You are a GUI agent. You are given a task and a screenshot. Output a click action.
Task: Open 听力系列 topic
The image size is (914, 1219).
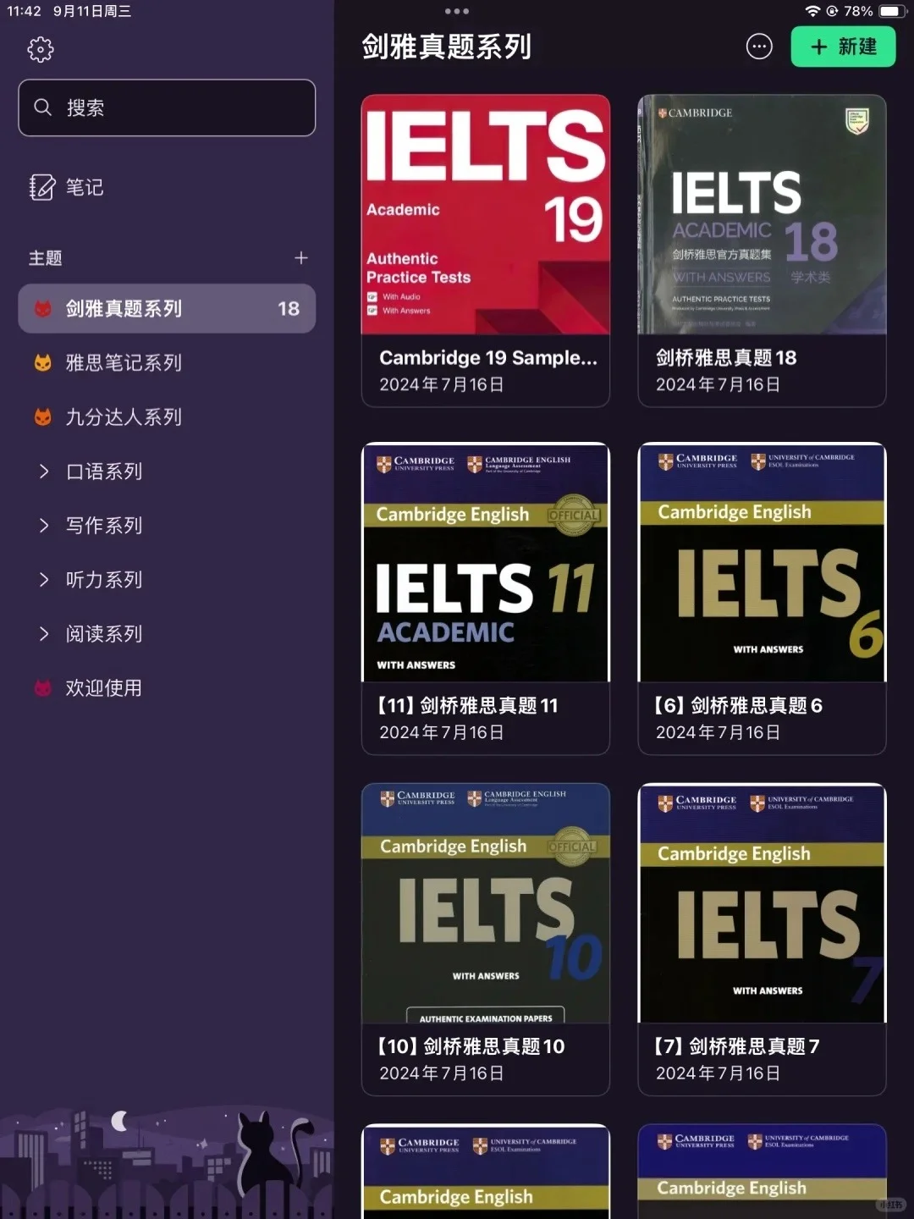104,580
